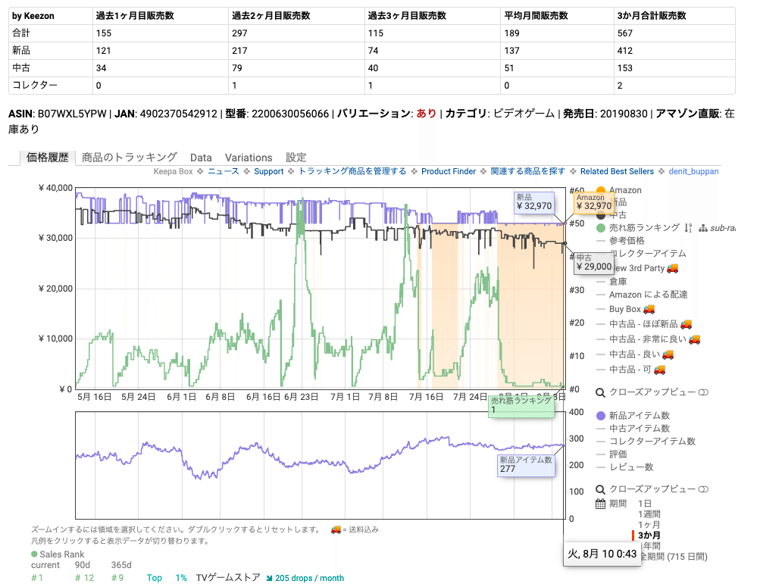Click the orange Amazon legend color dot
760x584 pixels.
point(600,190)
